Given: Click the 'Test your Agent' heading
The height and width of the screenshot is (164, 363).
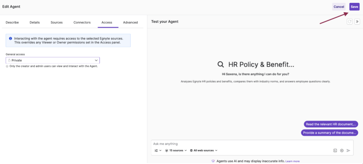Looking at the screenshot, I should [165, 22].
